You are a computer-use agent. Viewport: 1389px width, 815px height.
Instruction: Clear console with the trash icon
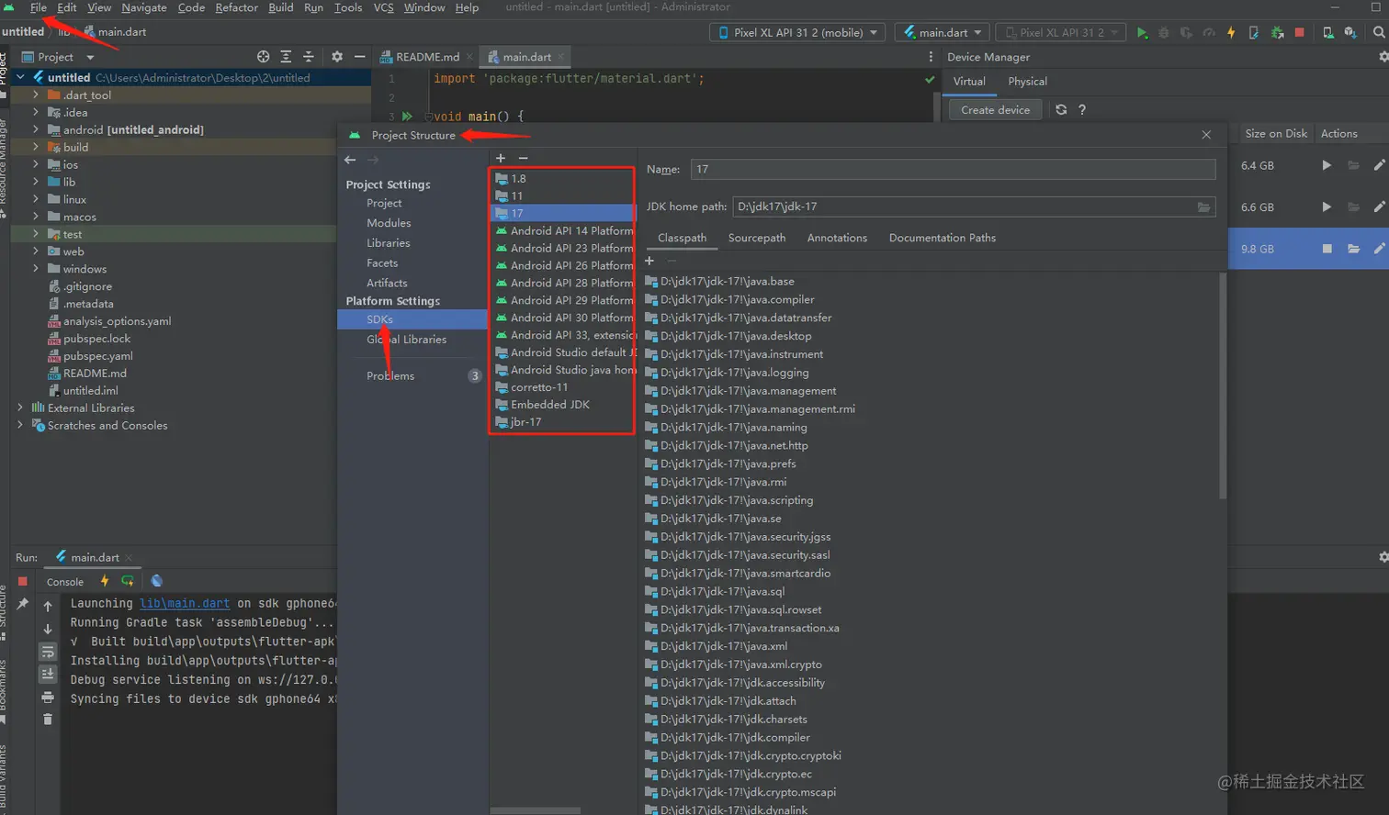(48, 719)
